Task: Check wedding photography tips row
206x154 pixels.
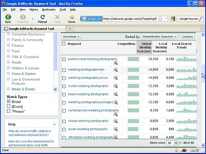Action: pyautogui.click(x=64, y=70)
